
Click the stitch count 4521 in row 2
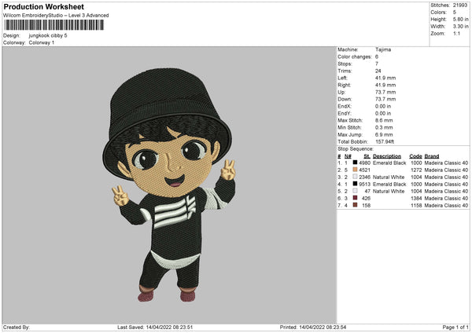[x=364, y=170]
